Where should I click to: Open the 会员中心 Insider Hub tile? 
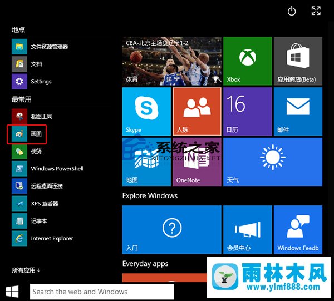[x=248, y=229]
